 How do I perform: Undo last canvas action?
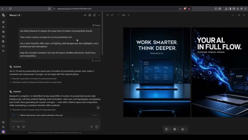point(108,15)
